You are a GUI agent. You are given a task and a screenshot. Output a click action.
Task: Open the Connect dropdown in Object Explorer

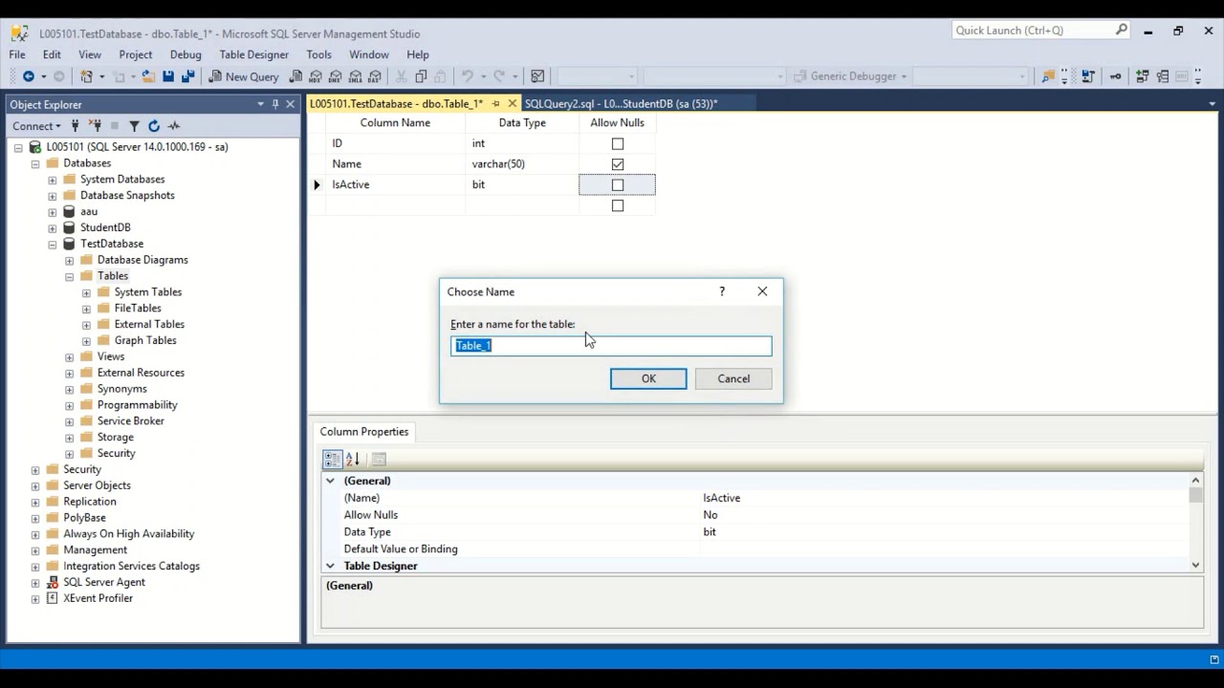pos(36,126)
